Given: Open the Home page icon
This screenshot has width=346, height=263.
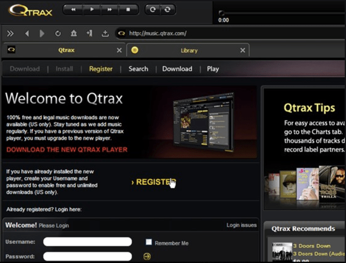Looking at the screenshot, I should tap(73, 33).
